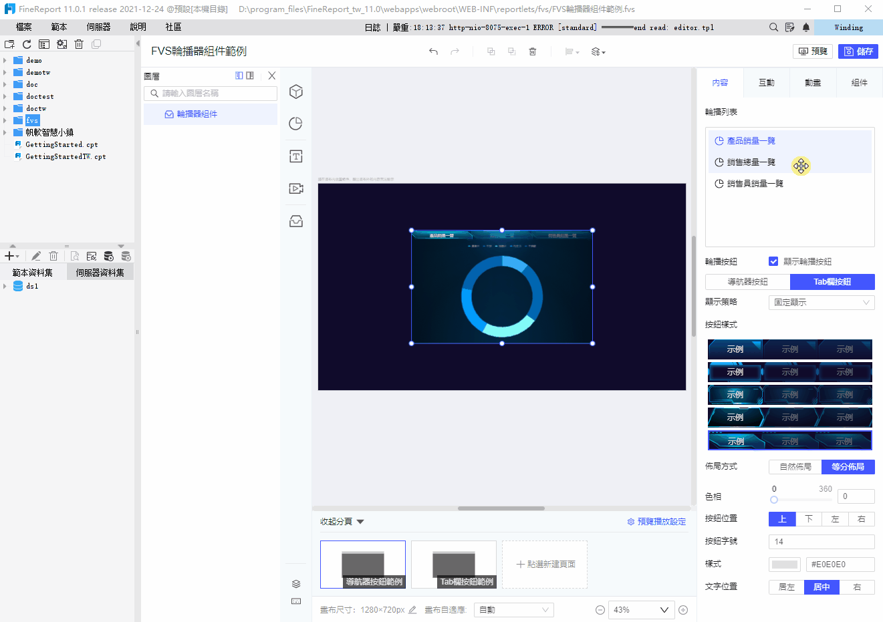The height and width of the screenshot is (622, 883).
Task: Edit the selected dataset with pencil
Action: coord(36,256)
